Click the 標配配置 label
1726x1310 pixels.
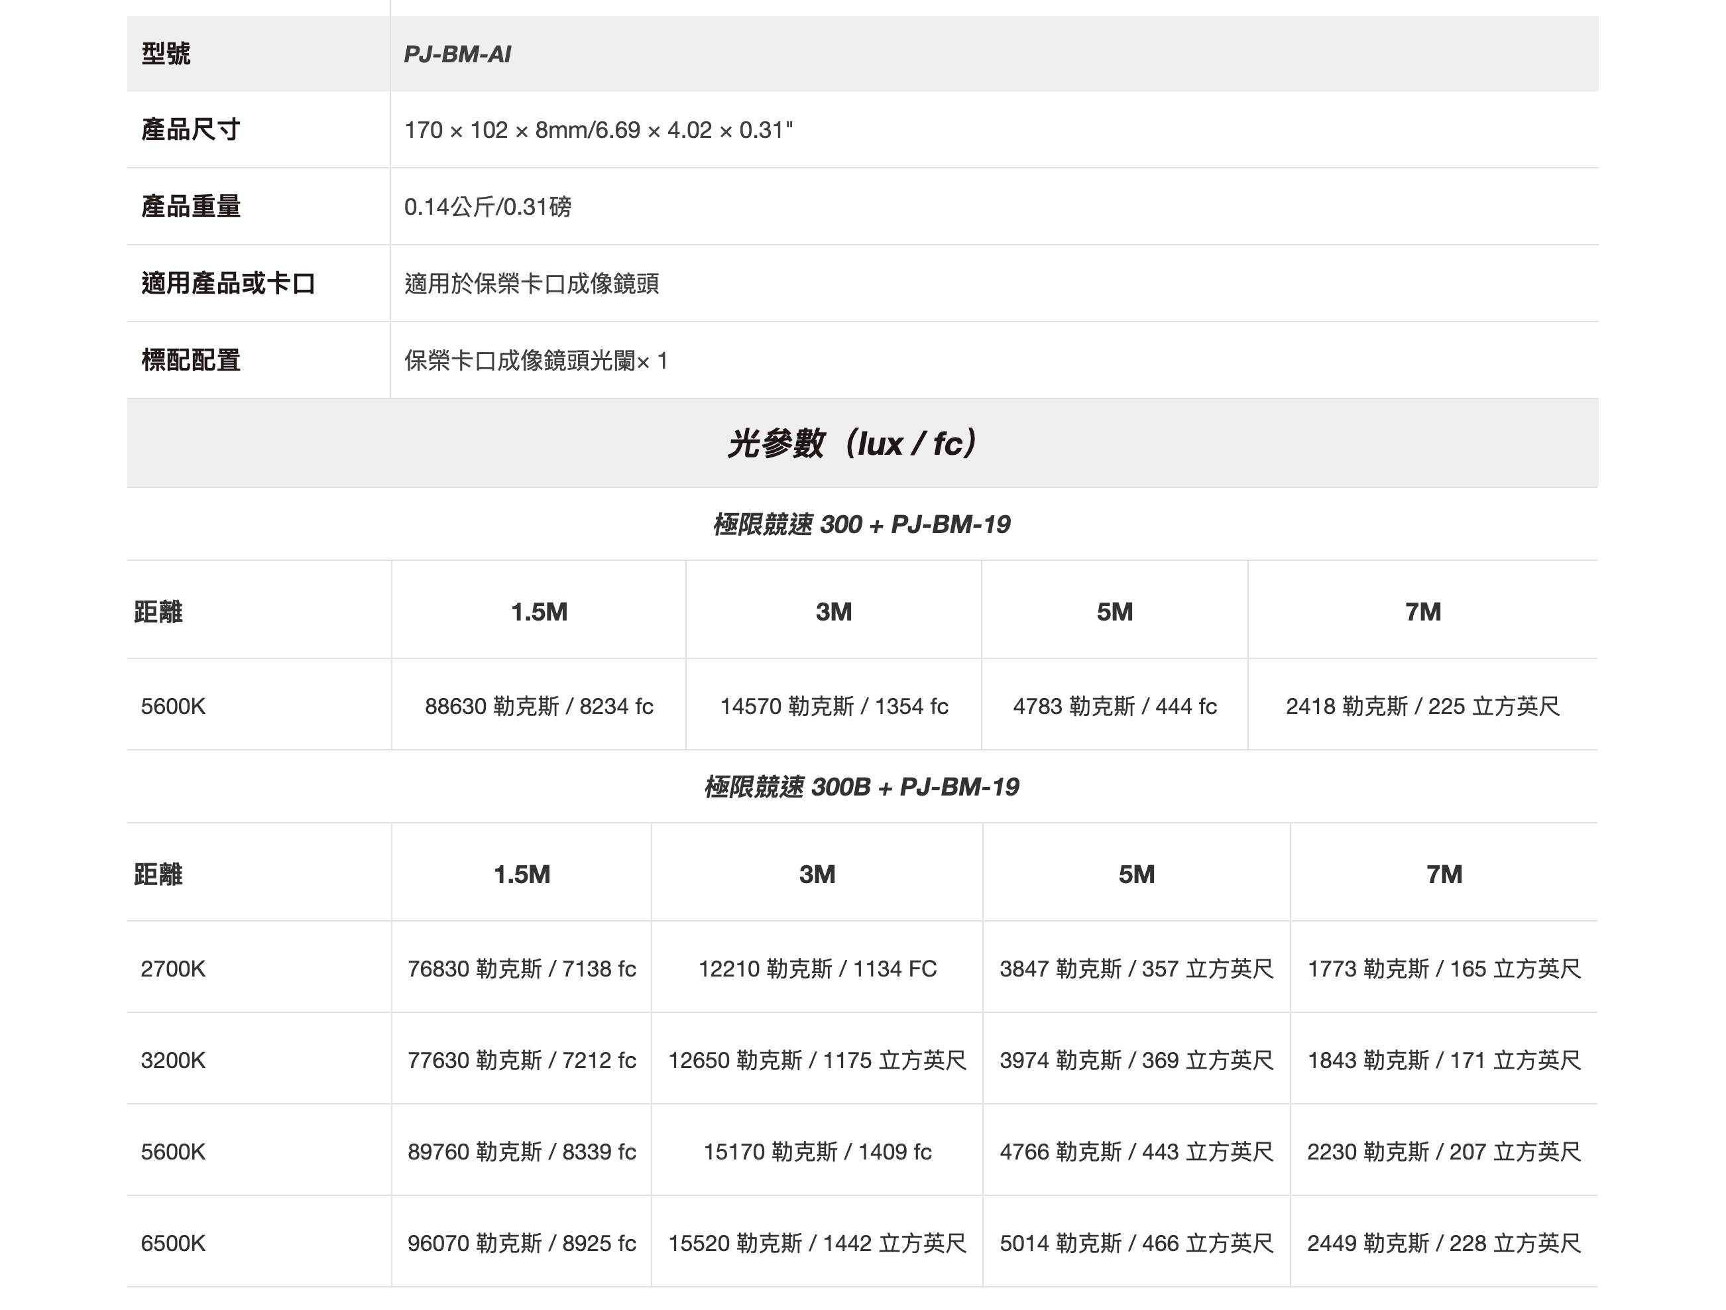point(190,361)
